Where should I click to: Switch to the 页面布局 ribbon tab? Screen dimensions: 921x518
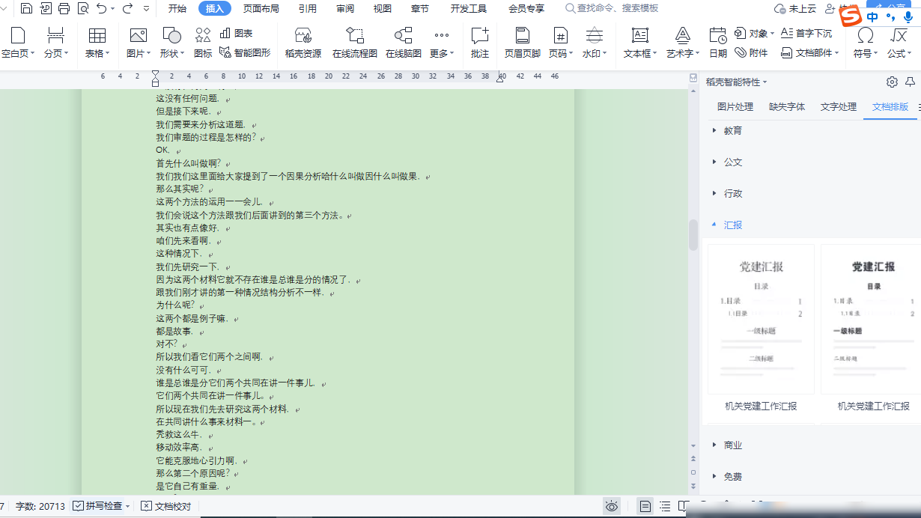coord(261,9)
